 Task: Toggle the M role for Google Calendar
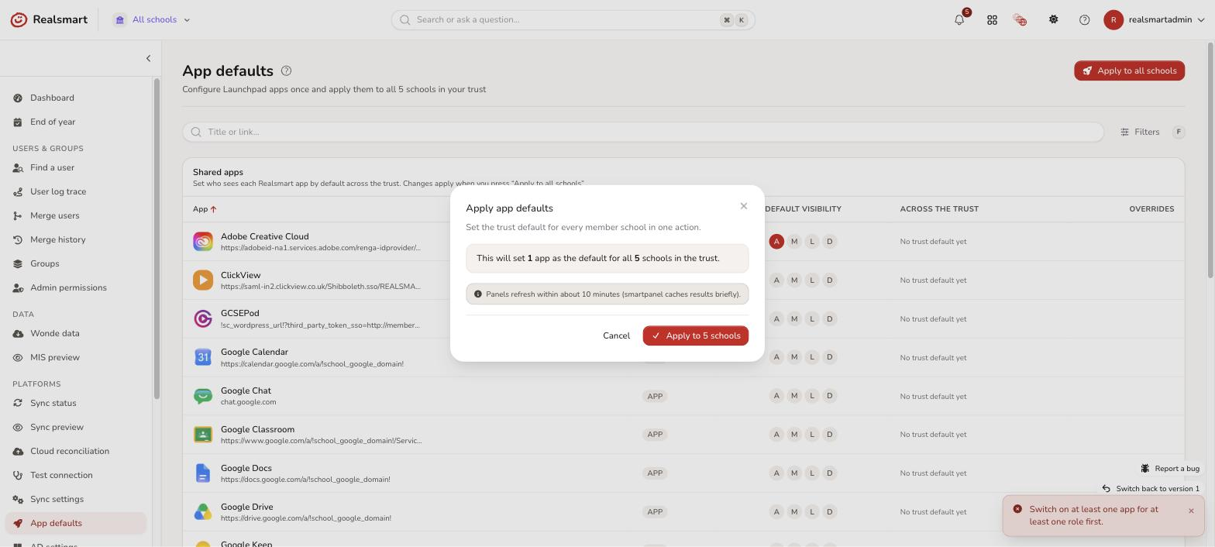coord(794,357)
